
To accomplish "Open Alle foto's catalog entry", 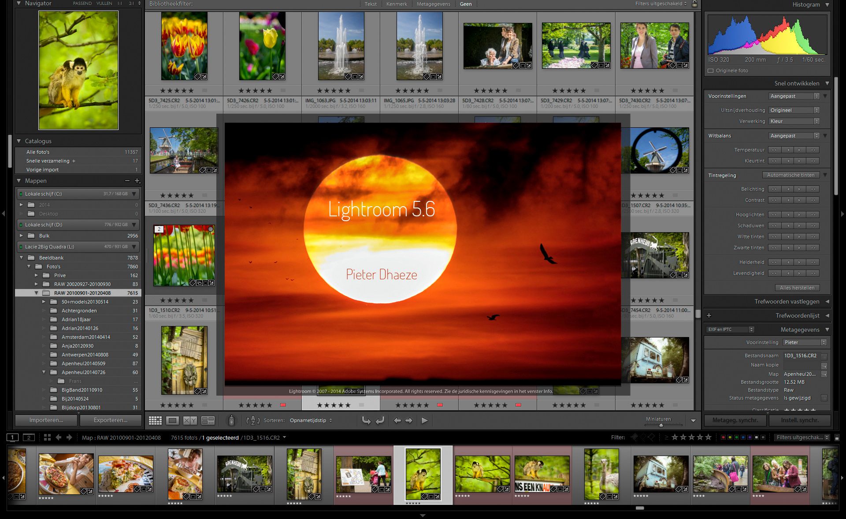I will point(78,152).
